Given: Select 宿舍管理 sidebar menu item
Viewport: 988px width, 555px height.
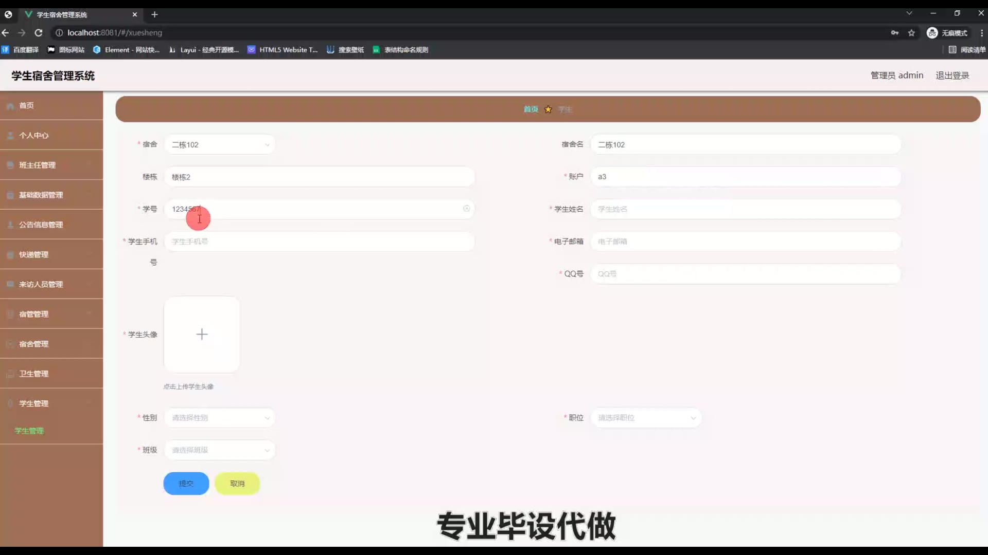Looking at the screenshot, I should click(x=34, y=344).
